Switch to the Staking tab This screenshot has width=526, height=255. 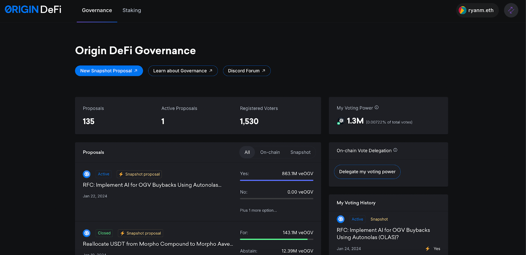[132, 11]
